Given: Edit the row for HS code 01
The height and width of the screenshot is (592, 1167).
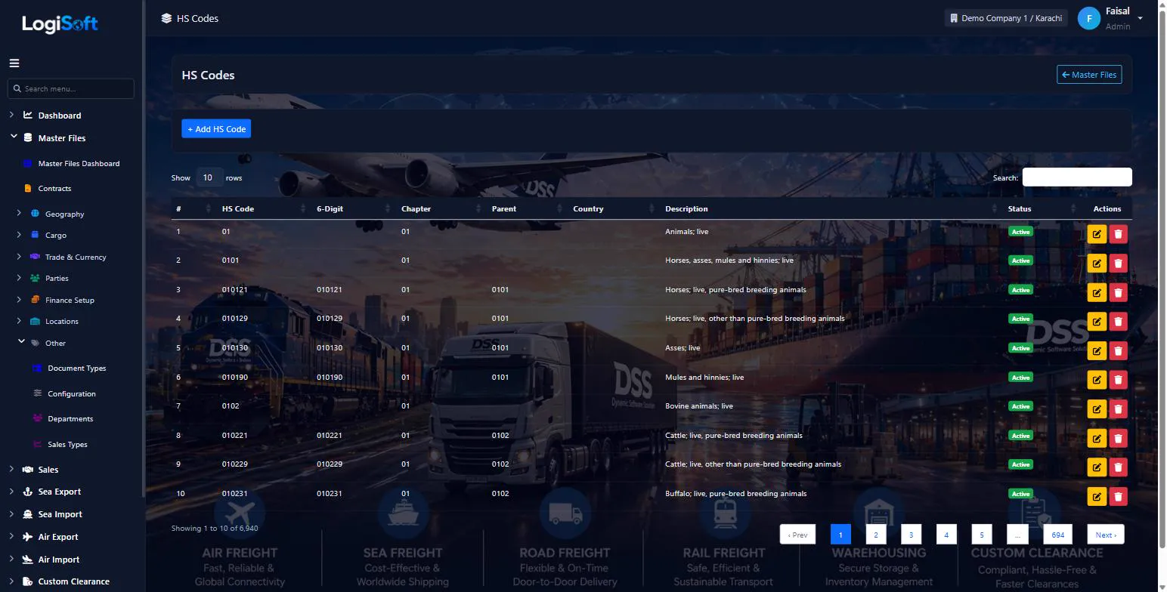Looking at the screenshot, I should (1096, 234).
